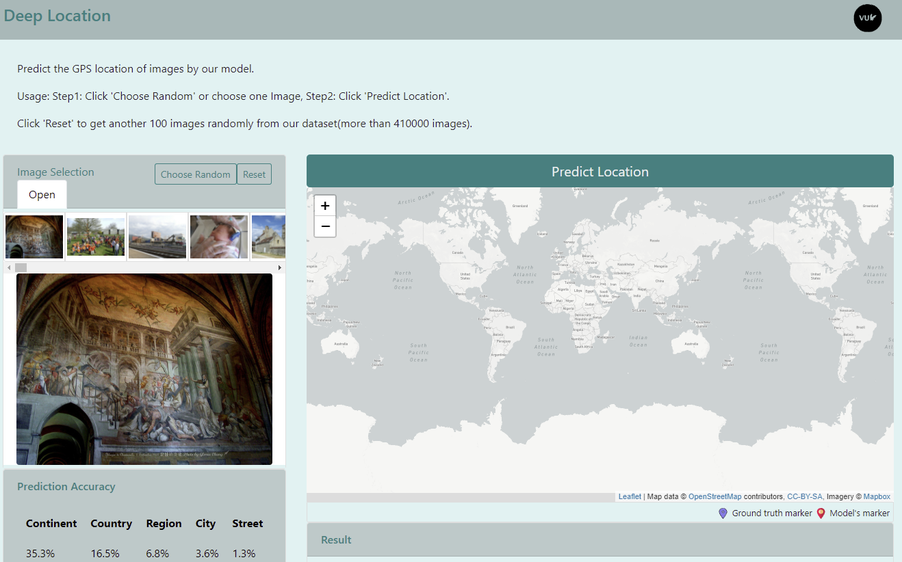The width and height of the screenshot is (902, 562).
Task: Click the 6.8% region accuracy value
Action: point(157,554)
